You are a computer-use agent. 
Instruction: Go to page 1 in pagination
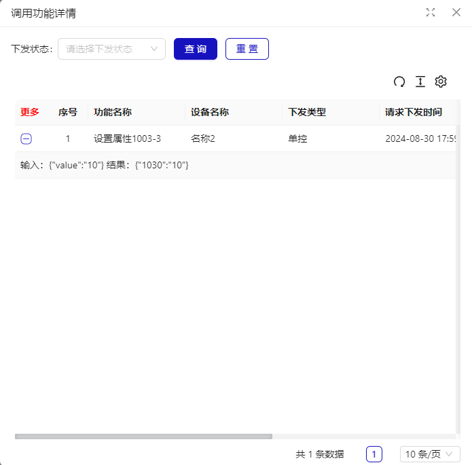(374, 454)
